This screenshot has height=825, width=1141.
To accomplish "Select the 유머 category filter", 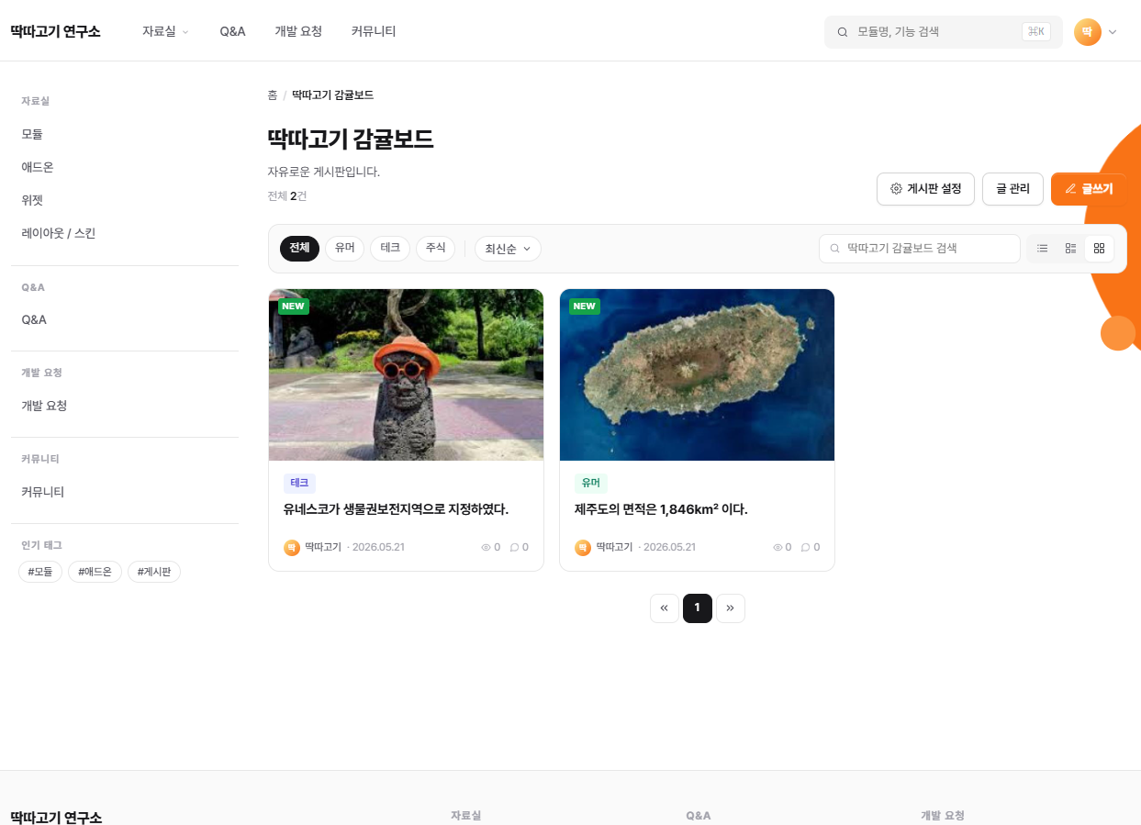I will point(345,249).
